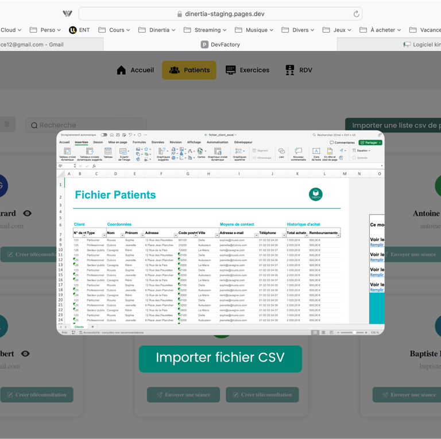Image resolution: width=441 pixels, height=439 pixels.
Task: Click the Excel redo icon
Action: [x=139, y=135]
